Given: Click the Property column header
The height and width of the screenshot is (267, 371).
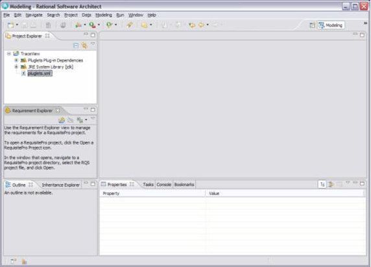Looking at the screenshot, I should coord(152,194).
